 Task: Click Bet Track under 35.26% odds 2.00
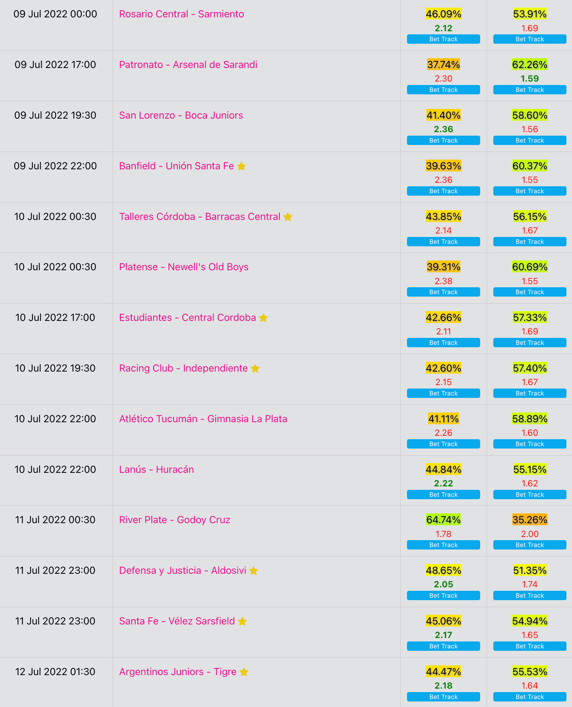click(x=530, y=545)
